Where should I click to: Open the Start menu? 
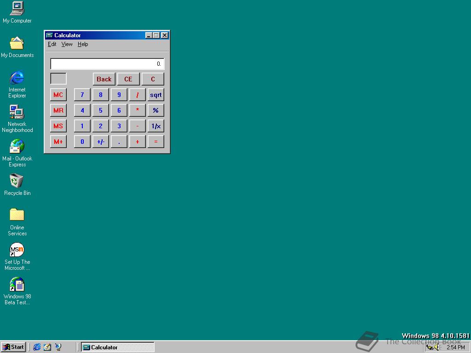click(13, 347)
